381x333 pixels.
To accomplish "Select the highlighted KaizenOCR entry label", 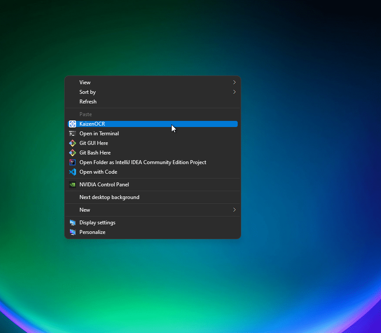I will 92,124.
